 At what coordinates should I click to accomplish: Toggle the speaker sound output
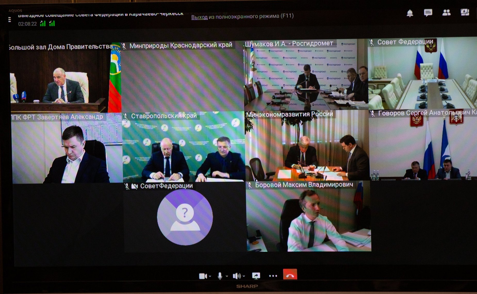236,276
